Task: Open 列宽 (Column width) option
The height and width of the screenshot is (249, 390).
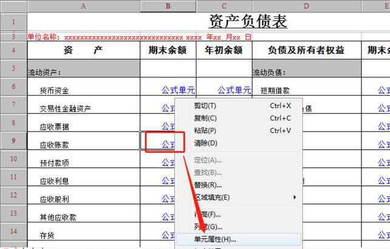Action: coord(207,227)
